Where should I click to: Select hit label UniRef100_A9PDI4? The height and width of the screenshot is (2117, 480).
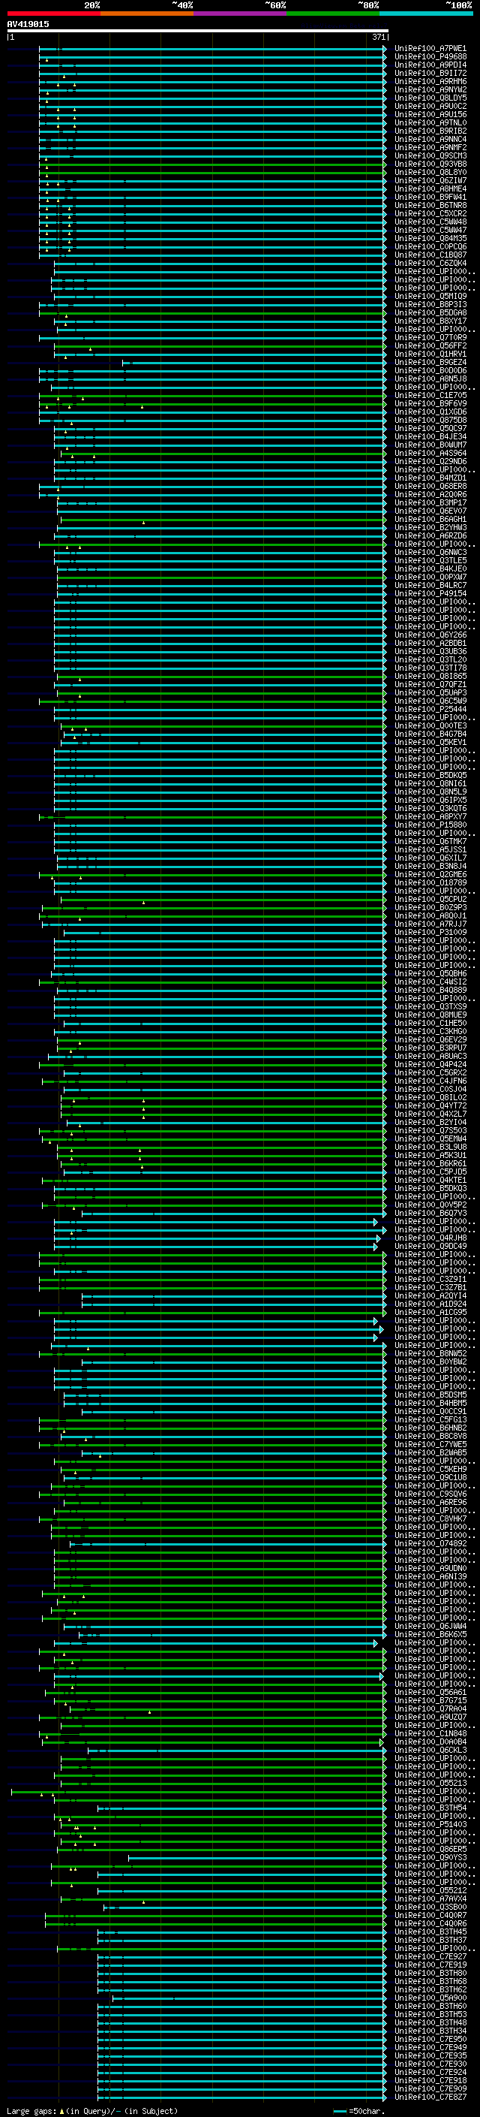[x=430, y=65]
